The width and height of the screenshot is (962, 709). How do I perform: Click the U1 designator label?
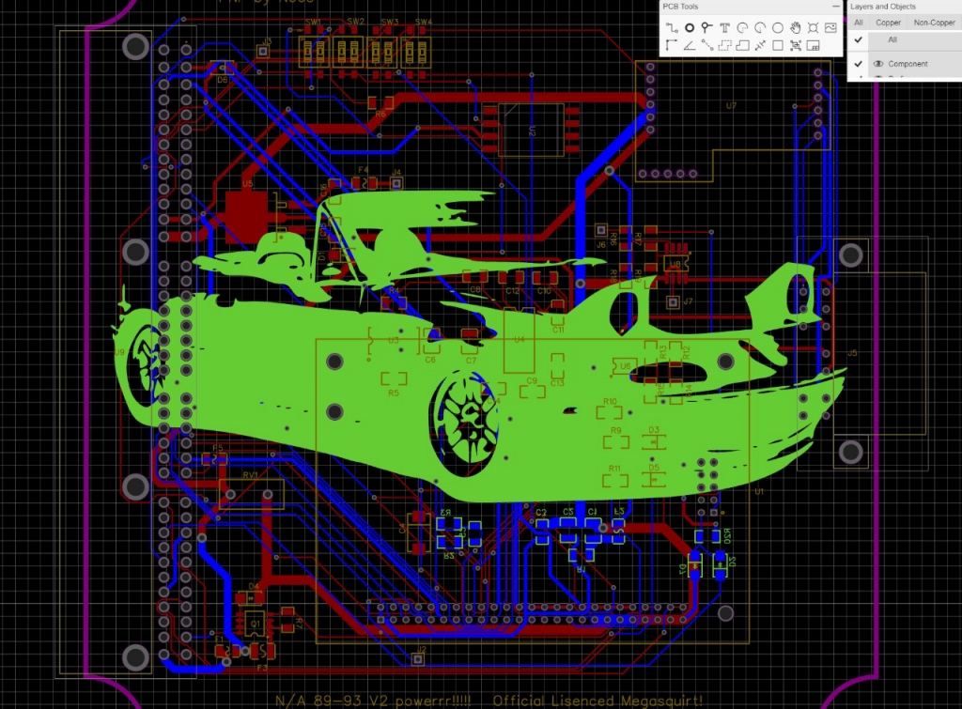click(759, 492)
